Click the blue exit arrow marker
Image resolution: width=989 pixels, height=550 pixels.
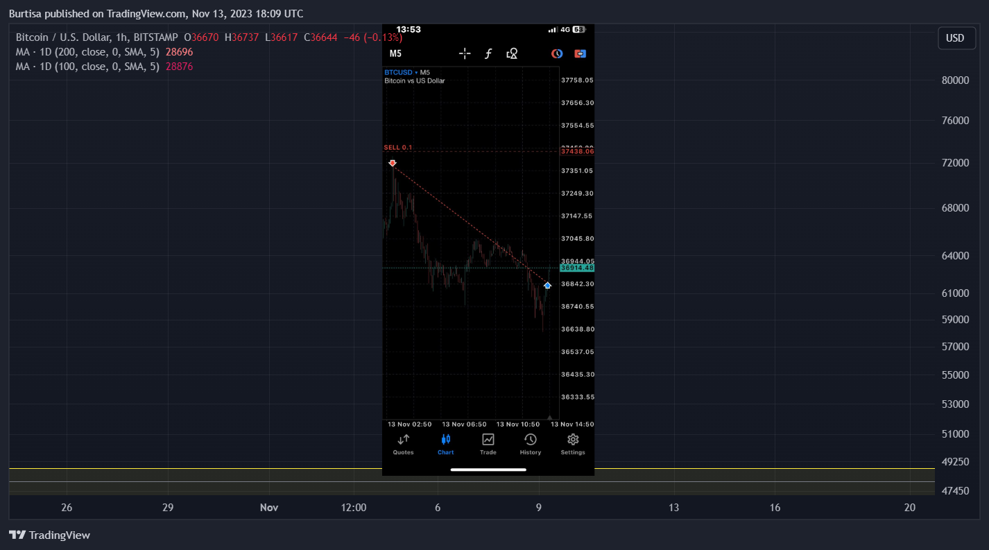[x=547, y=285]
